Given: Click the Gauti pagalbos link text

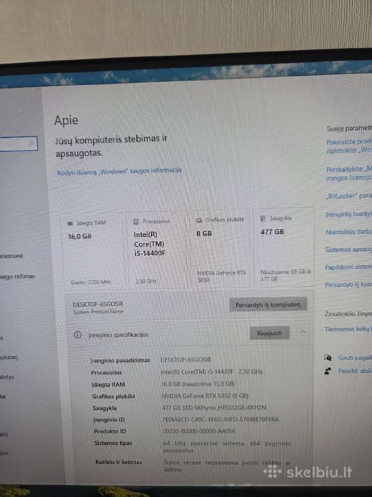Looking at the screenshot, I should [x=355, y=357].
